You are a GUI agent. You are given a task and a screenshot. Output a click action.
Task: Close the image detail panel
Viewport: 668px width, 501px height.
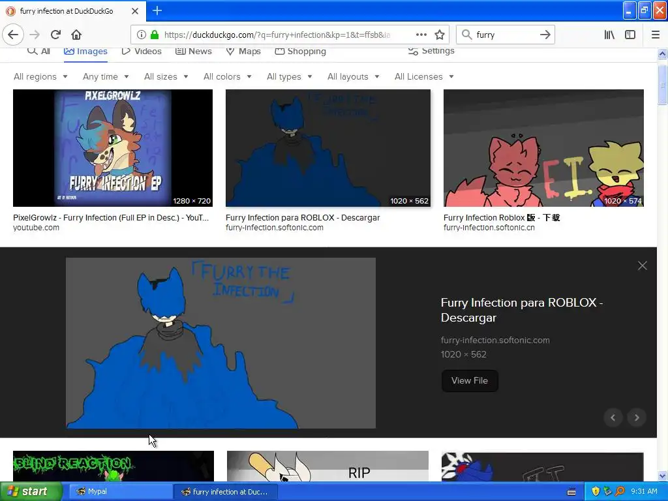tap(642, 266)
